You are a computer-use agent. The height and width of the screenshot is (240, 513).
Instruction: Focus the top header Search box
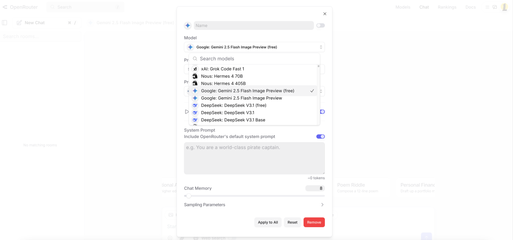(x=85, y=7)
